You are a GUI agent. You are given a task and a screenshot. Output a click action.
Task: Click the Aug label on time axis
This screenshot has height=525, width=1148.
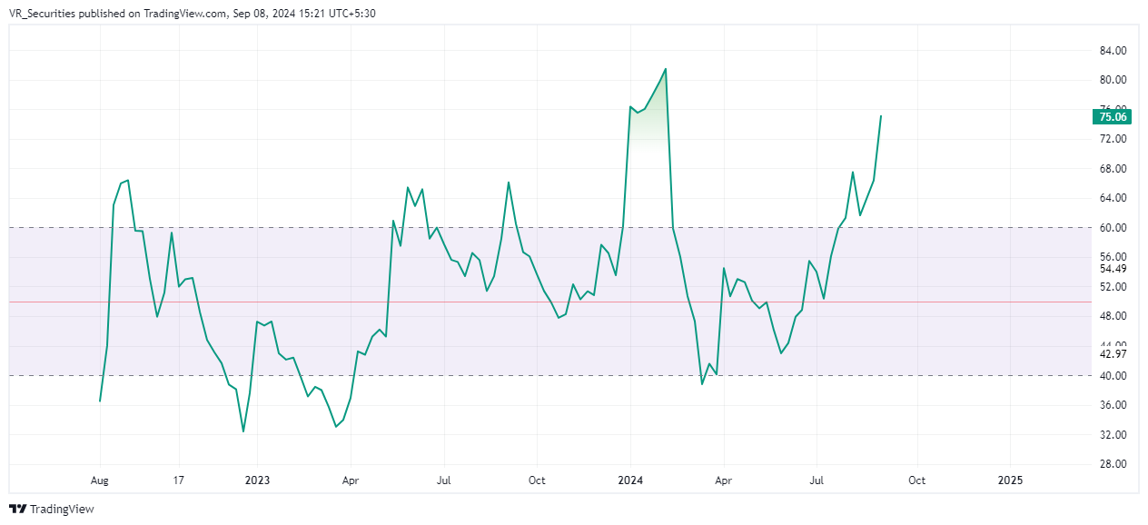100,480
